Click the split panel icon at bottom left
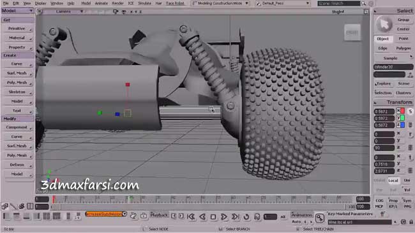The width and height of the screenshot is (415, 233). [30, 206]
